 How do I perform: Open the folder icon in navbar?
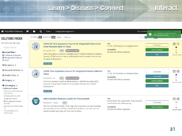click(x=34, y=31)
